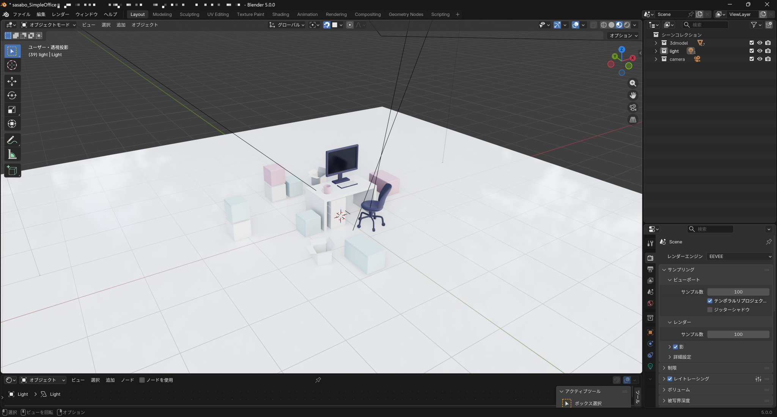Select the Rotate tool

12,95
